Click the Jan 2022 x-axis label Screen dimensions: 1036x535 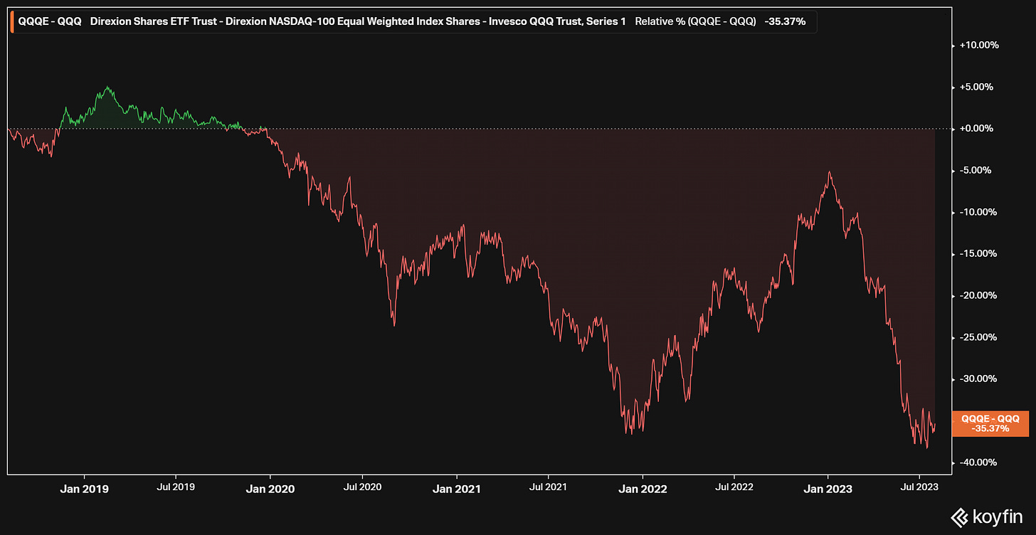tap(643, 488)
